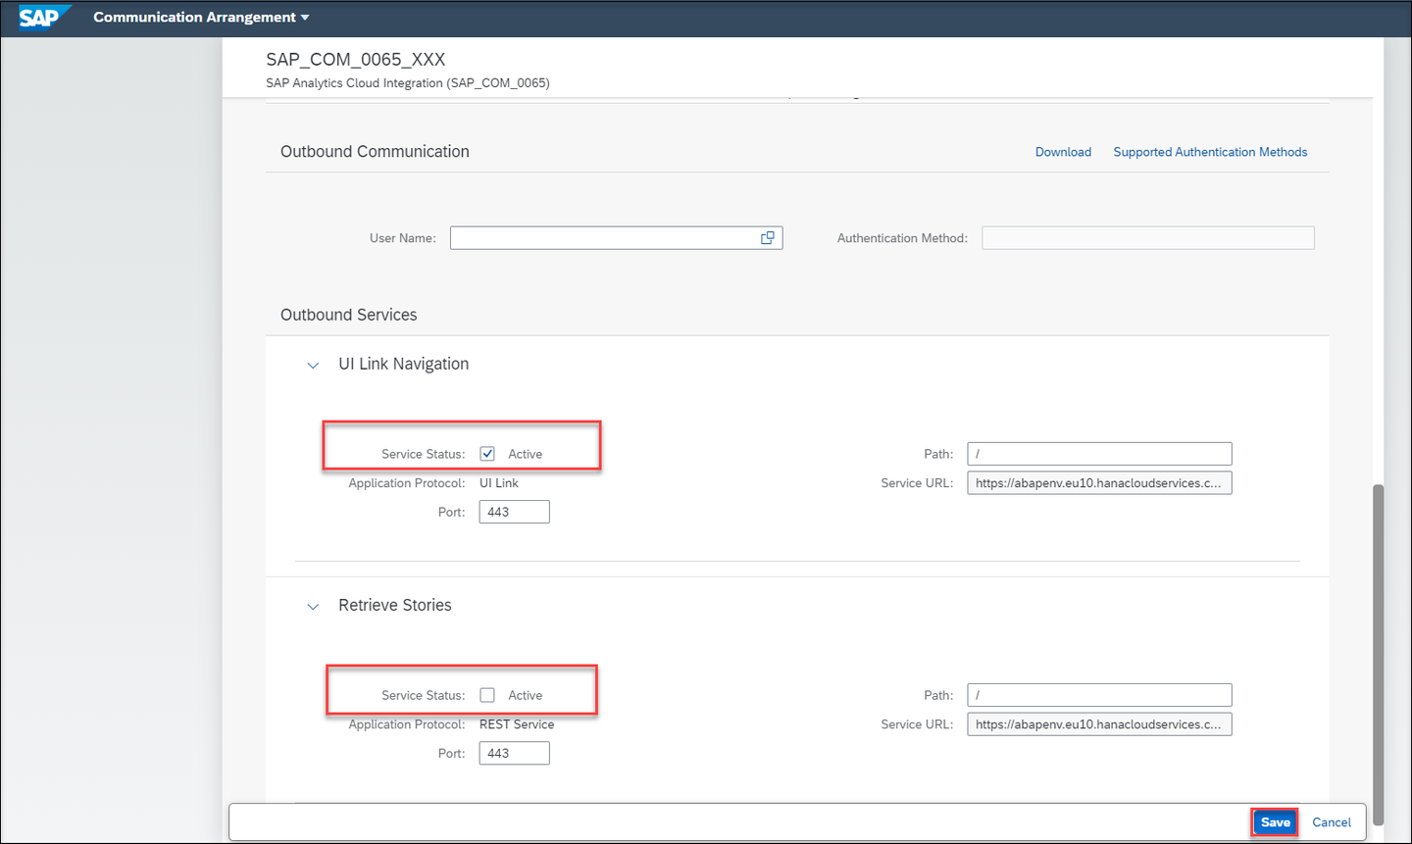Open the Communication Arrangement title menu

point(201,18)
